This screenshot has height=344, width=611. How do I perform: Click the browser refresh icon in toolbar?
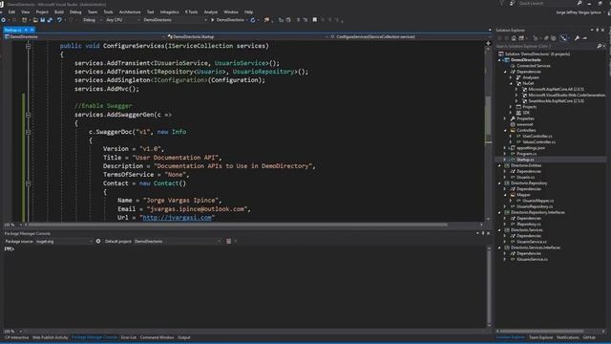coord(253,20)
